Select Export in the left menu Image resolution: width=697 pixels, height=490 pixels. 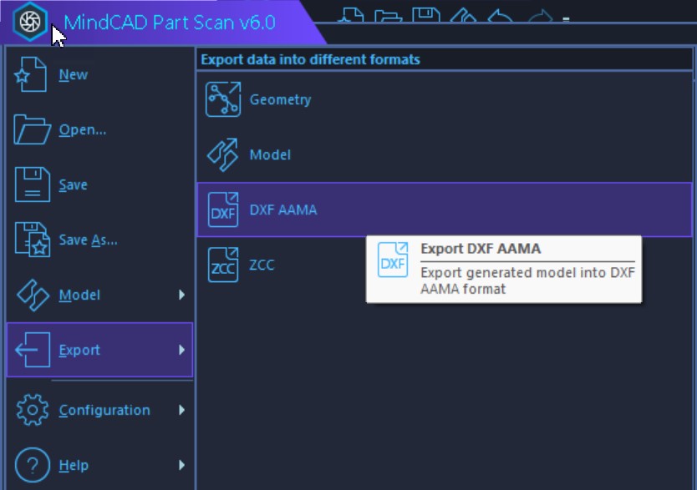point(79,350)
